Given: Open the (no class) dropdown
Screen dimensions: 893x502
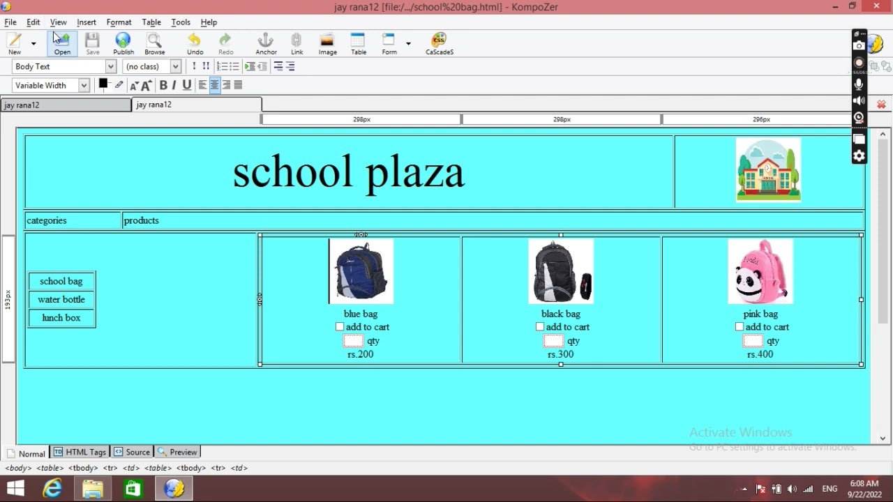Looking at the screenshot, I should (151, 66).
